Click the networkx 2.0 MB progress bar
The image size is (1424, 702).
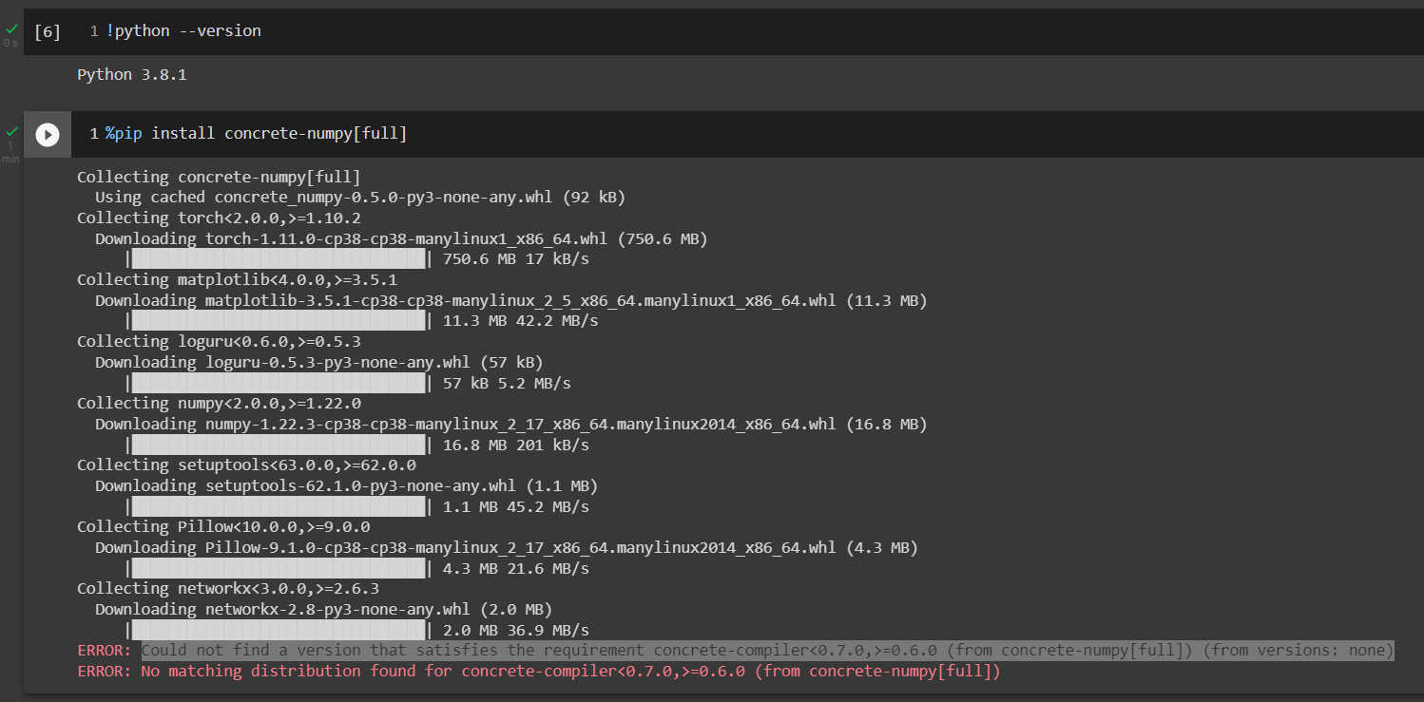[279, 630]
